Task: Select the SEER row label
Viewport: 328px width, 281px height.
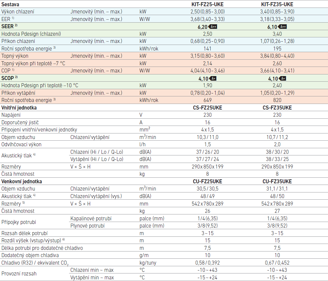Action: (10, 26)
